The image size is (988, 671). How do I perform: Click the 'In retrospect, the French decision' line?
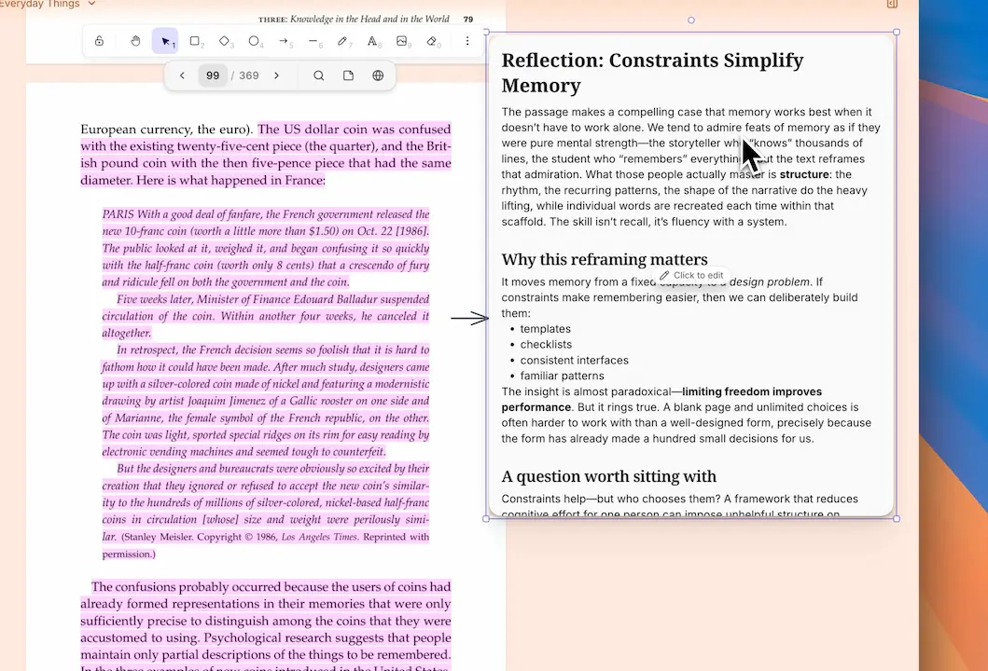coord(272,349)
